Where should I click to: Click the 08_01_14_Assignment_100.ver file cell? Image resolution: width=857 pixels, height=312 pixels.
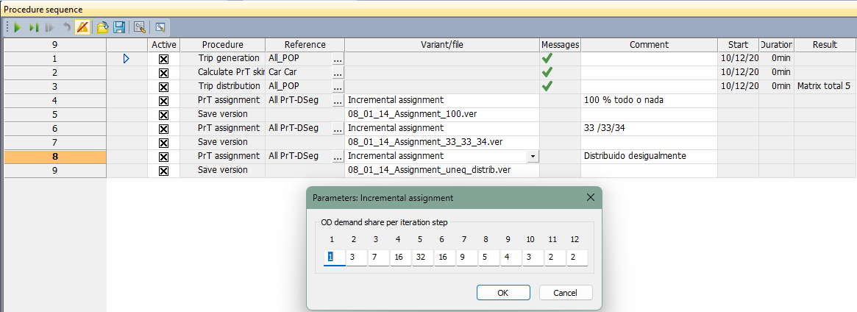click(442, 115)
